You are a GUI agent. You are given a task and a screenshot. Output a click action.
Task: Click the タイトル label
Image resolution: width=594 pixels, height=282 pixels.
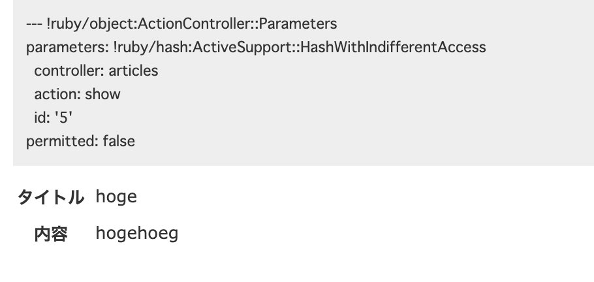[x=51, y=196]
